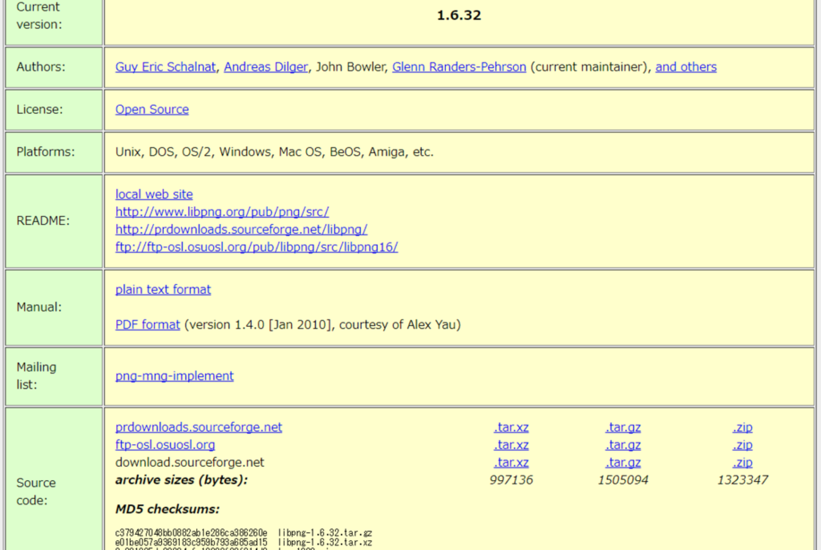This screenshot has height=550, width=821.
Task: Follow the Andreas Dilger link
Action: pos(266,67)
